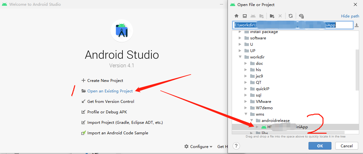
Task: Toggle show hidden files and directories icon
Action: point(301,16)
